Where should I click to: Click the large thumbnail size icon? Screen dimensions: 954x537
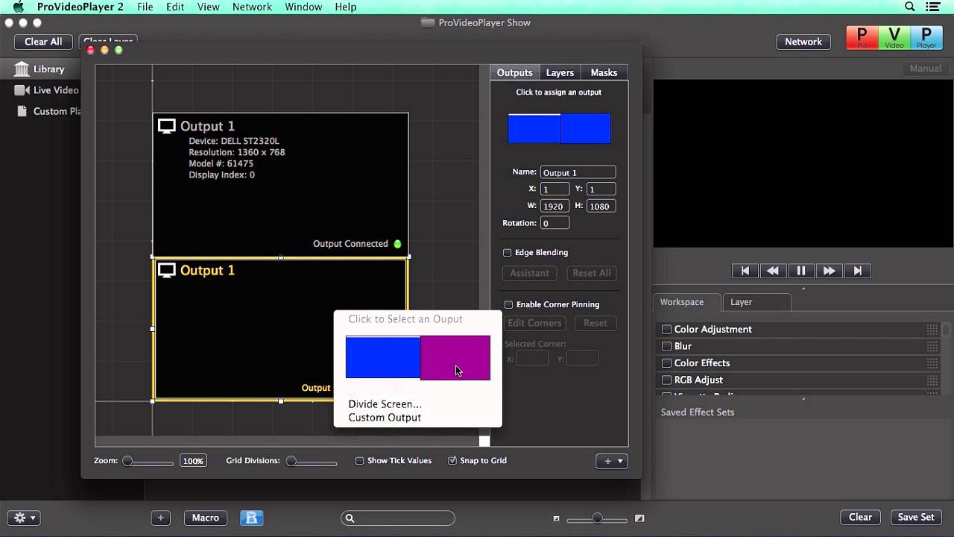(639, 518)
